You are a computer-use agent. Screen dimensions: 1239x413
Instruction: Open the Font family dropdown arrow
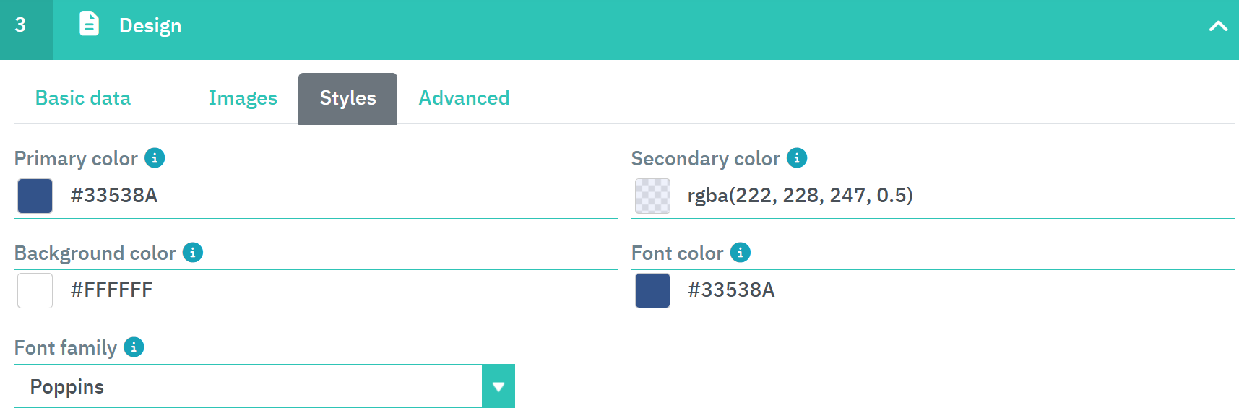click(x=498, y=386)
